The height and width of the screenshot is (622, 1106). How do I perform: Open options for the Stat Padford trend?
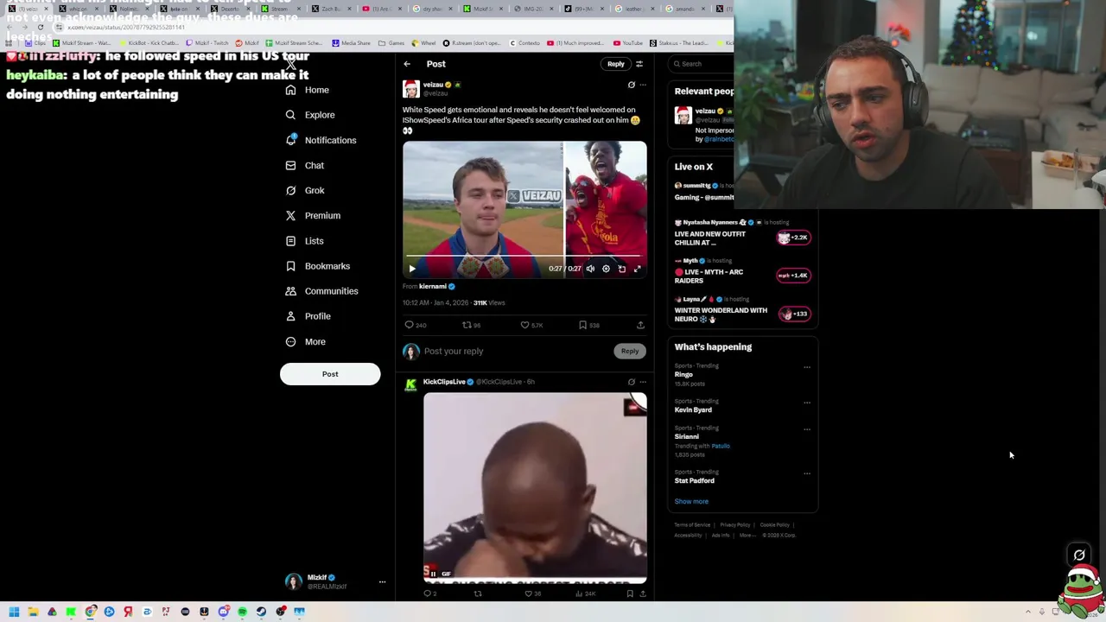[x=807, y=473]
